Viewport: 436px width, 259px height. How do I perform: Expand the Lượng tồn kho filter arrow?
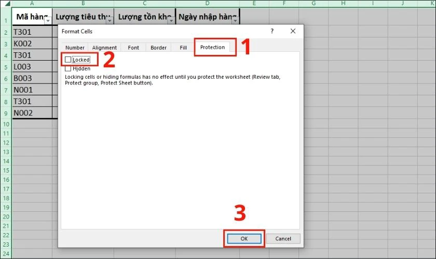[x=172, y=21]
